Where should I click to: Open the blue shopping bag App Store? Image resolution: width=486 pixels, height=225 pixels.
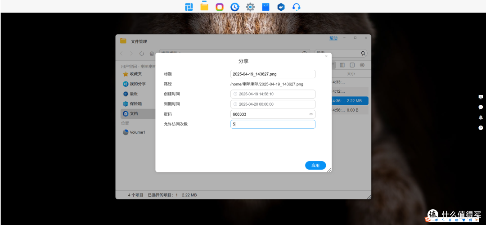tap(265, 7)
